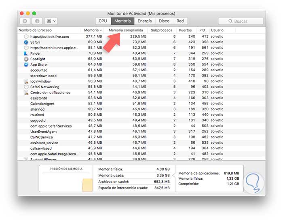
Task: Select the Safari Networking process row
Action: coord(141,87)
